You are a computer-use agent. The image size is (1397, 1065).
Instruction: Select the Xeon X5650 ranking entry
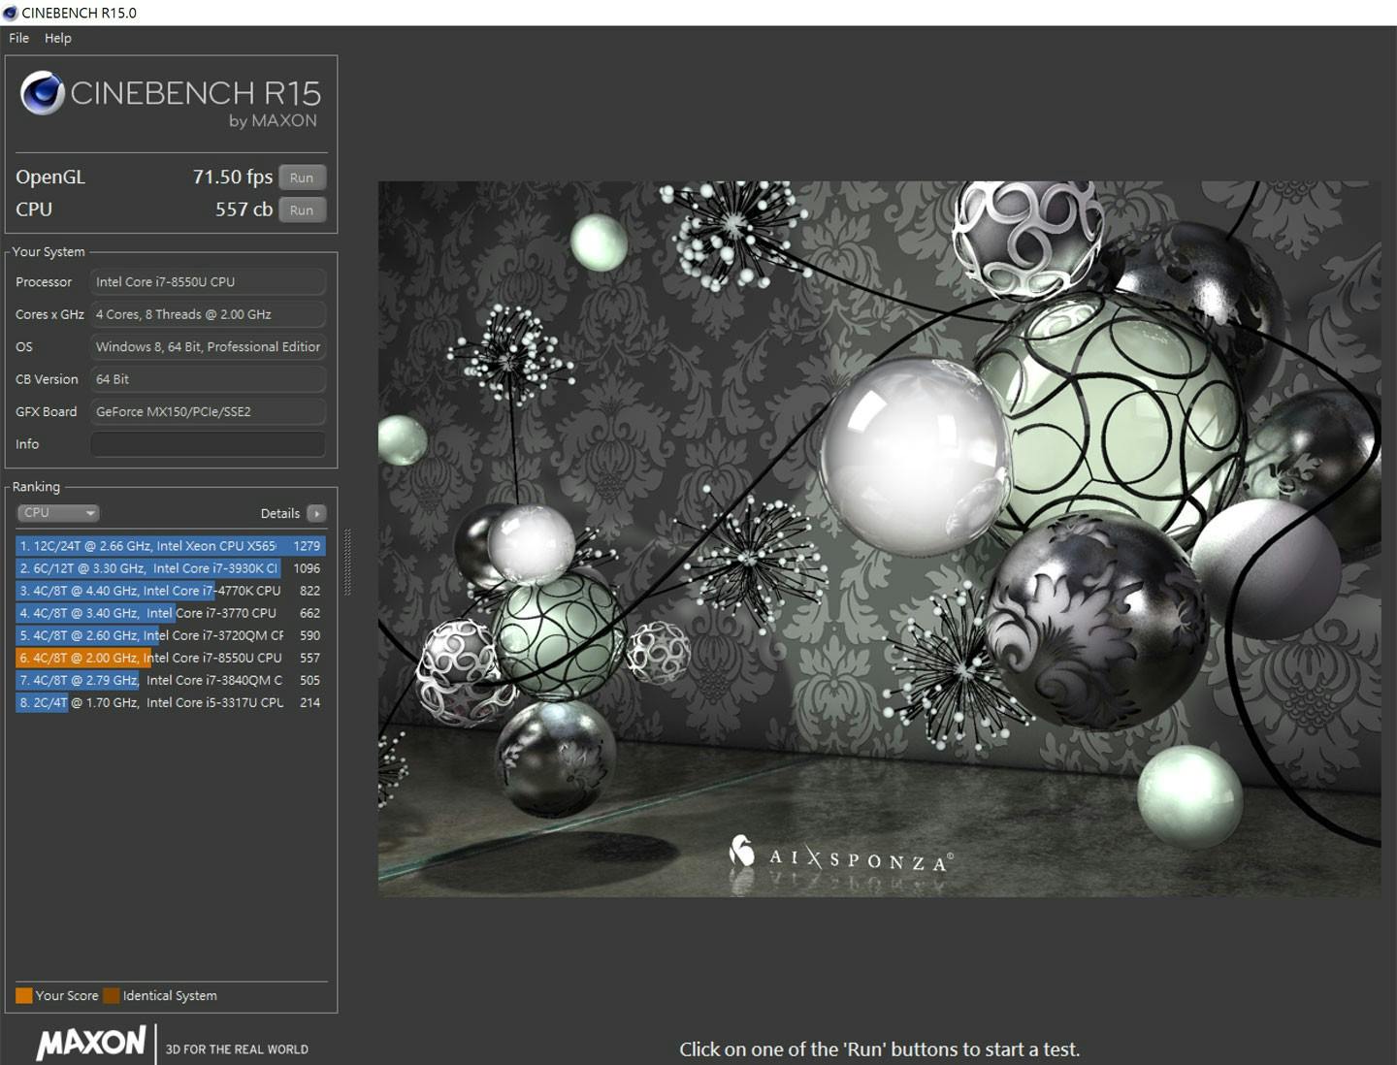pyautogui.click(x=170, y=546)
